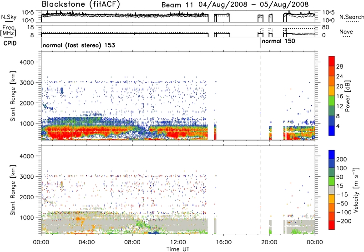Click the CPID row label
Screen dimensions: 364x252
(10, 43)
